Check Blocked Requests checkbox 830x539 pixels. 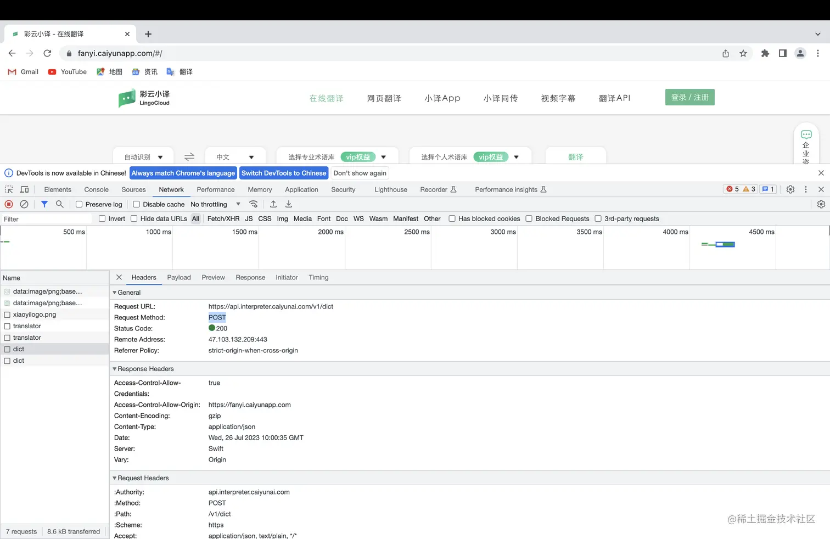[x=529, y=218]
